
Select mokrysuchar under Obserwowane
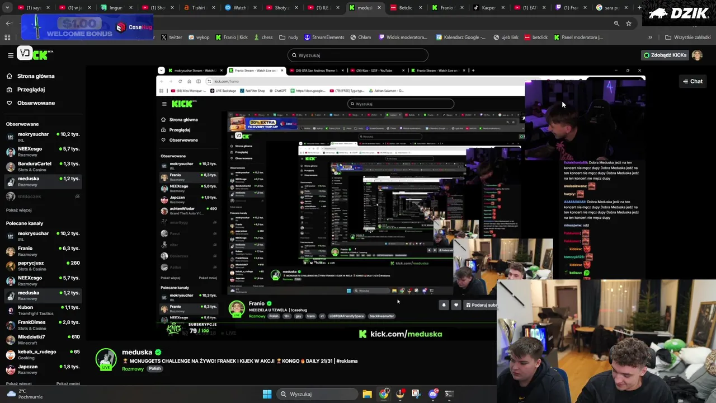[x=43, y=137]
